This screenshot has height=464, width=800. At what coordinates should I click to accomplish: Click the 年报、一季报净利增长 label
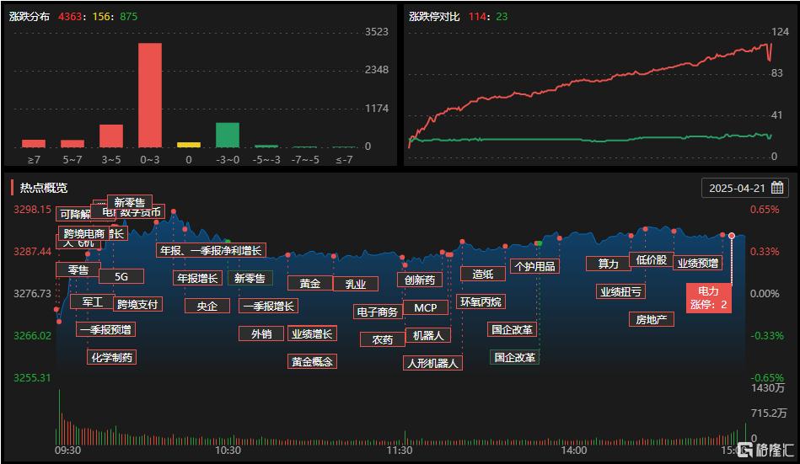(x=211, y=250)
